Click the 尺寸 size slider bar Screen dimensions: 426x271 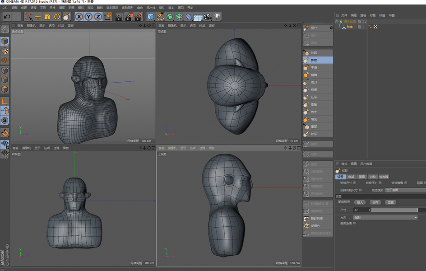pyautogui.click(x=394, y=210)
